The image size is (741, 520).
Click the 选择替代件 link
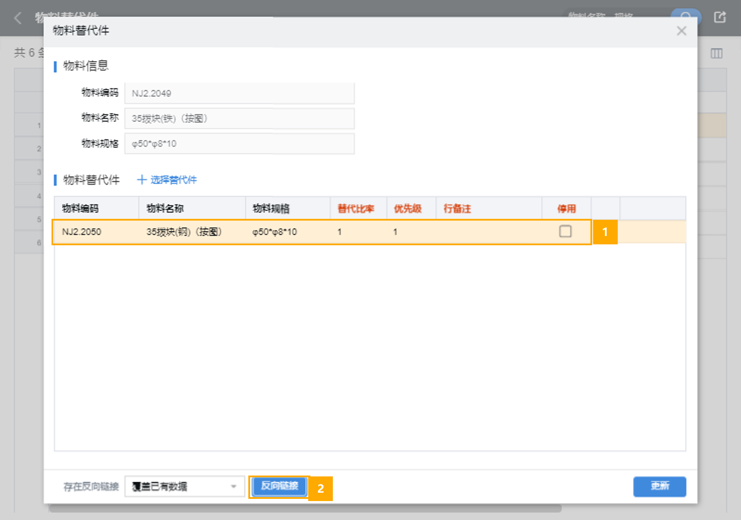(x=173, y=180)
